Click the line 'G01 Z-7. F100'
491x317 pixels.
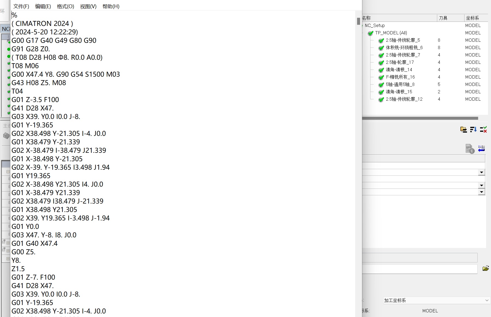click(33, 277)
